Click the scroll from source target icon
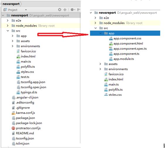The height and width of the screenshot is (148, 165). [59, 10]
